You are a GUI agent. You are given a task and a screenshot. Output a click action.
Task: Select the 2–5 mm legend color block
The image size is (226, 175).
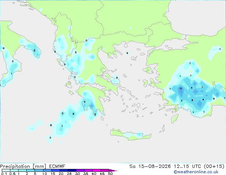click(31, 170)
